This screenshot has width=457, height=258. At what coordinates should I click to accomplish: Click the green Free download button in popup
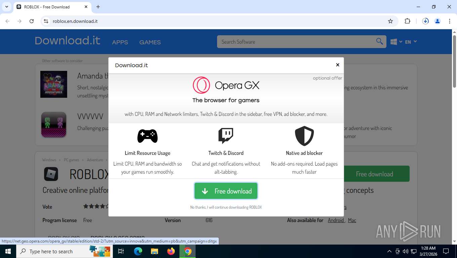tap(226, 191)
